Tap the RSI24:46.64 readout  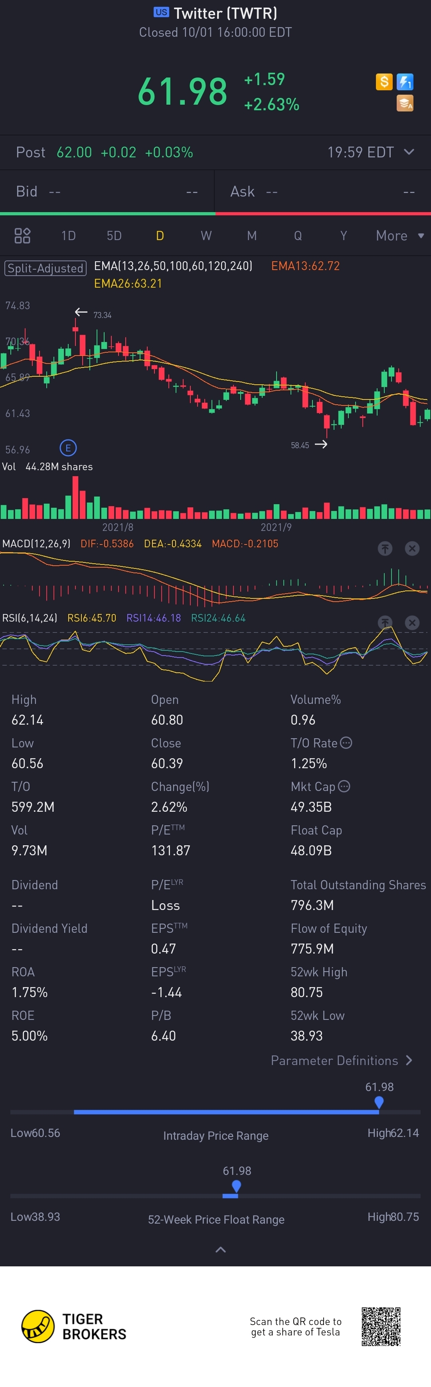click(x=218, y=618)
